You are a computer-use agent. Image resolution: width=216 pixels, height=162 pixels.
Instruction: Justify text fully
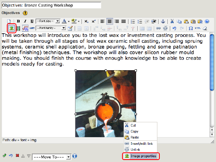pos(123,22)
